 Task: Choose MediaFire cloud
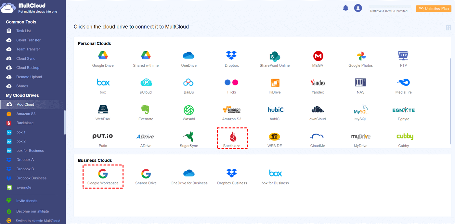(x=403, y=86)
